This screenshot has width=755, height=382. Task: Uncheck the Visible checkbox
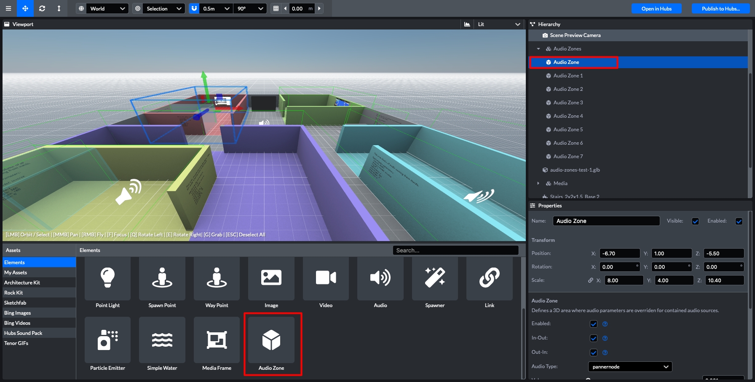(x=695, y=221)
